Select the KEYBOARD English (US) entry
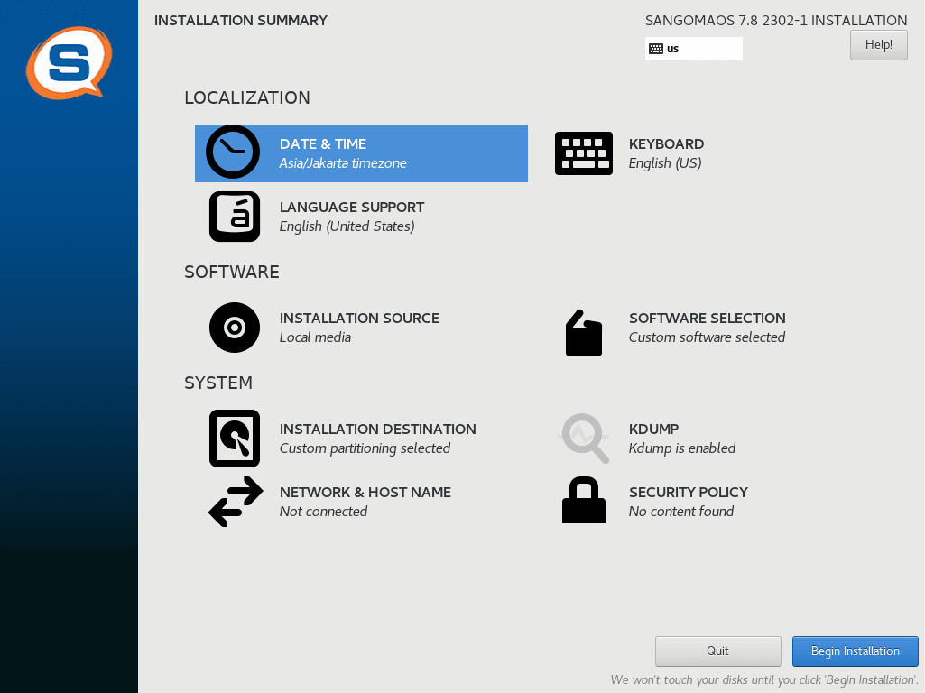This screenshot has height=693, width=925. [665, 163]
